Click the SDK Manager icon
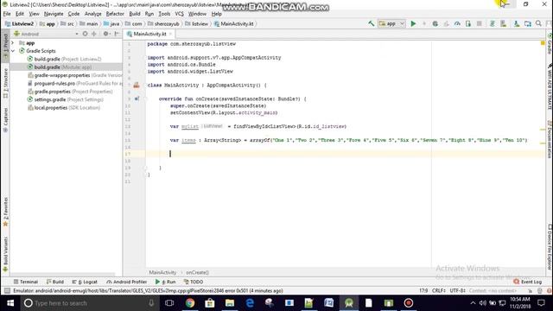 coord(517,23)
